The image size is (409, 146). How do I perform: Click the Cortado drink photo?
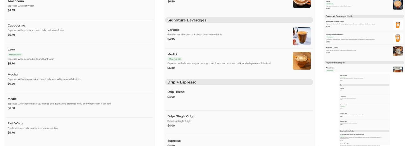[301, 36]
